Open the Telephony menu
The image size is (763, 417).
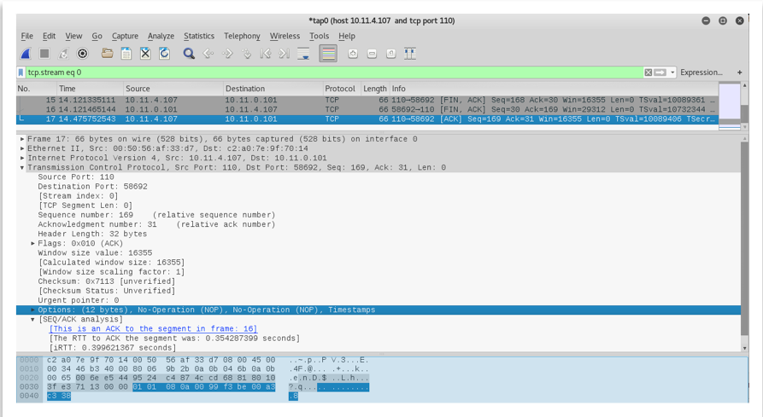242,36
